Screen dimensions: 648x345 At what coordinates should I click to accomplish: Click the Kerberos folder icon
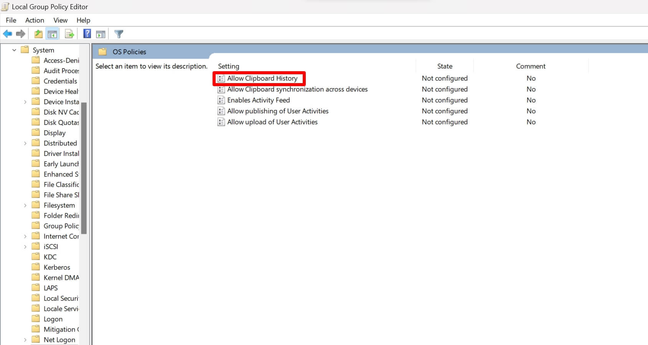(36, 267)
